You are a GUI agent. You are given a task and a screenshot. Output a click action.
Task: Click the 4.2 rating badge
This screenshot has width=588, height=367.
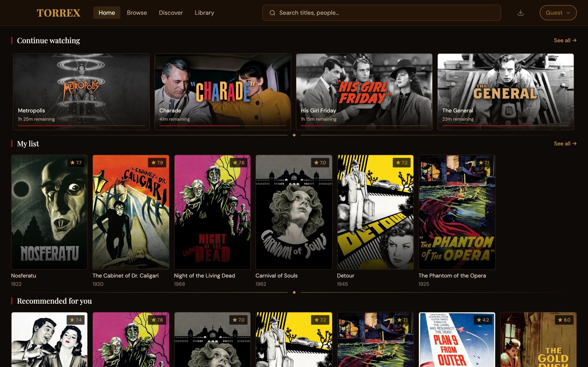483,320
